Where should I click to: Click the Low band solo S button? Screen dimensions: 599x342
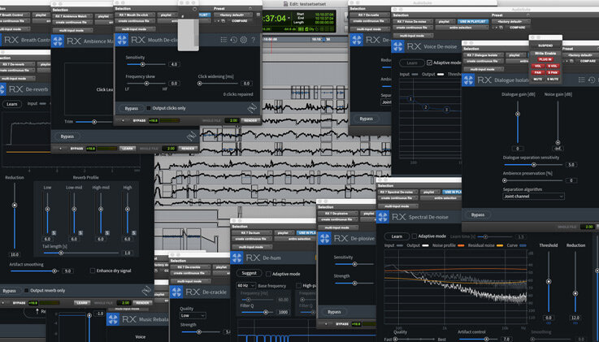point(54,233)
